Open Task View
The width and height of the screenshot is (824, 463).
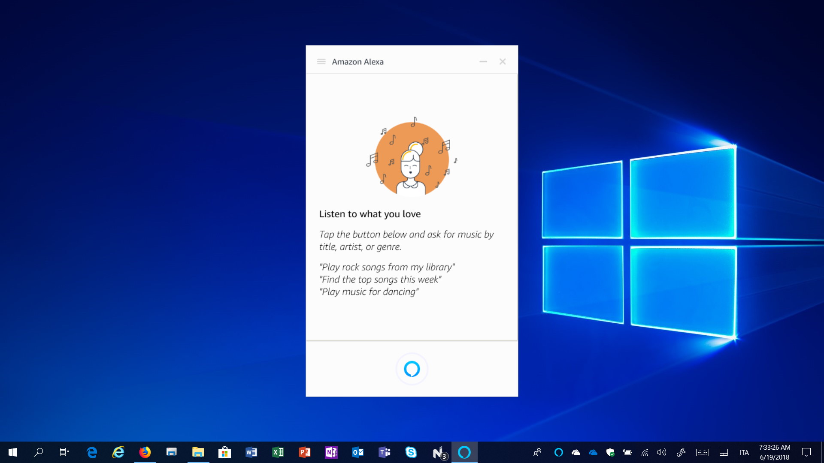(64, 452)
